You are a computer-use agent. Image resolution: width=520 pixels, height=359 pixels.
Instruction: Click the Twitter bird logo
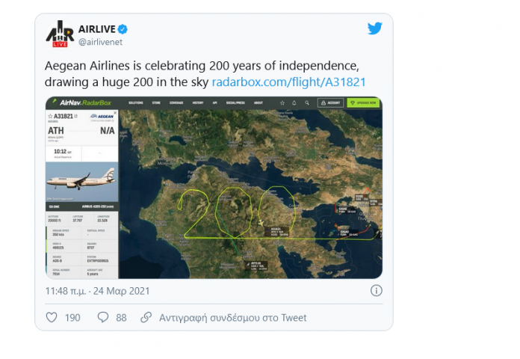[375, 28]
